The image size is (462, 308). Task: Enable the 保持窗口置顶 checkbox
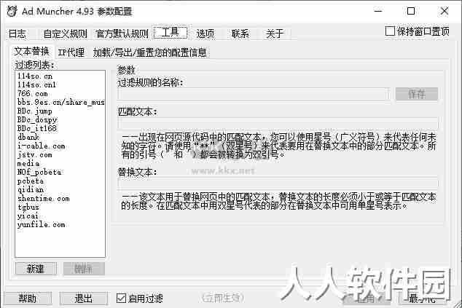pos(390,31)
